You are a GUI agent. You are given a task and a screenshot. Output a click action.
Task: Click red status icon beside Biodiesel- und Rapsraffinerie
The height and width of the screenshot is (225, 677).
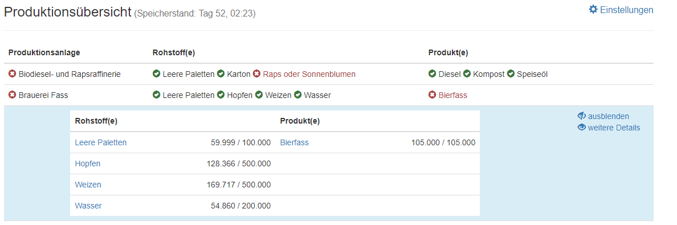tap(12, 74)
